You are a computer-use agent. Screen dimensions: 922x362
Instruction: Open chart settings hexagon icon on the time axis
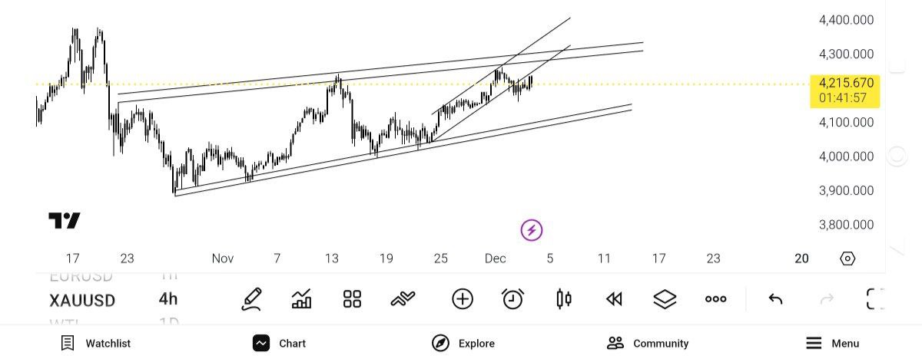coord(847,258)
